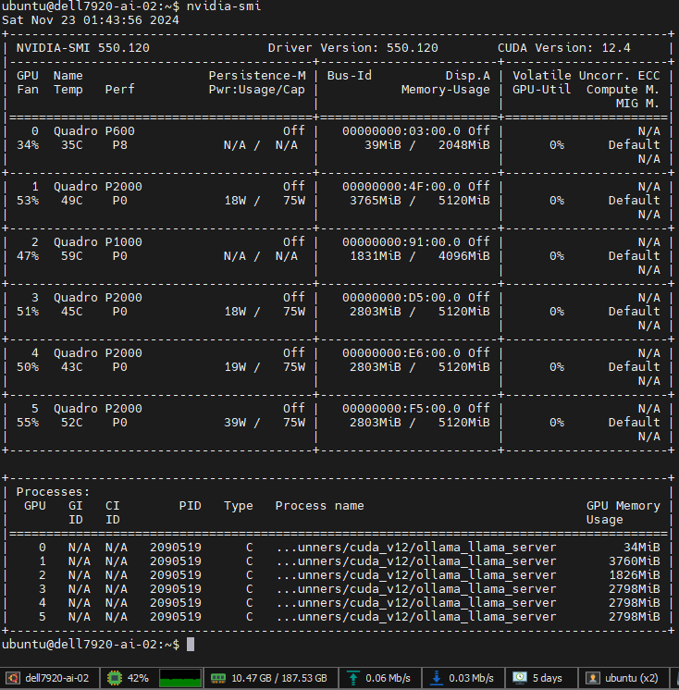The image size is (679, 690).
Task: Click the Bus-Id column header
Action: pyautogui.click(x=350, y=76)
